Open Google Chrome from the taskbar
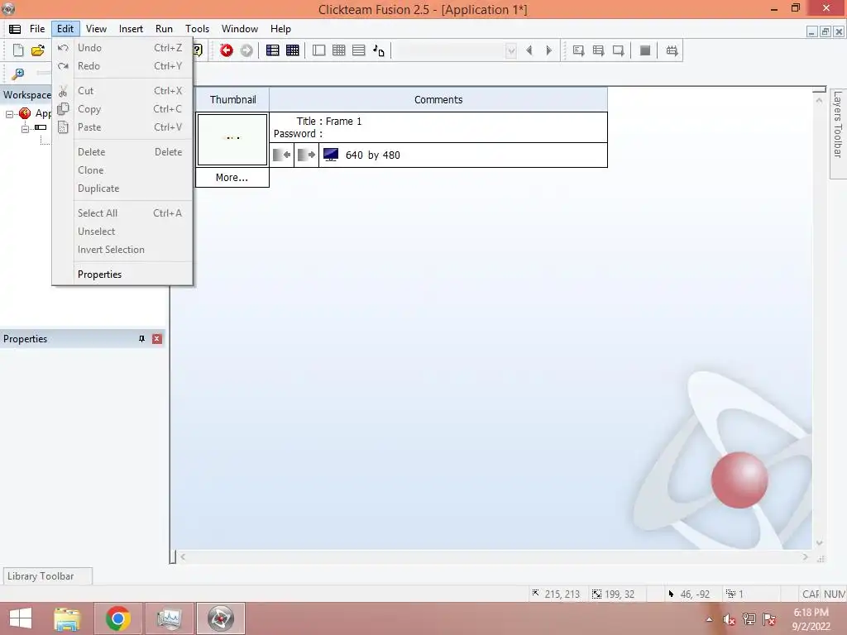 117,618
